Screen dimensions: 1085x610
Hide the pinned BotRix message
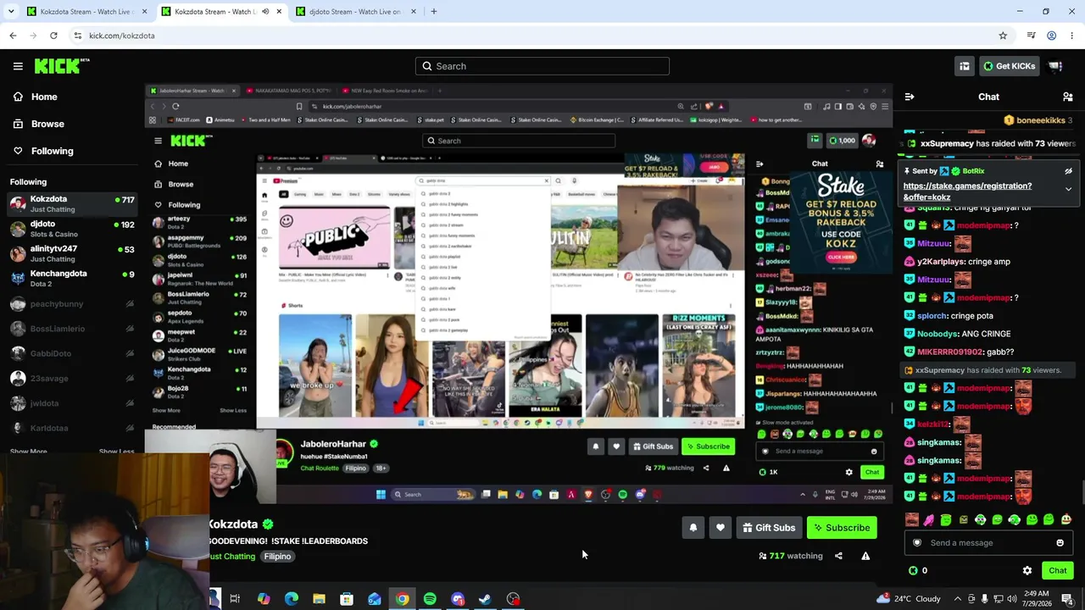pyautogui.click(x=1068, y=171)
